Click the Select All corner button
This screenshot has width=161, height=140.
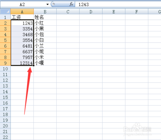[x=5, y=11]
